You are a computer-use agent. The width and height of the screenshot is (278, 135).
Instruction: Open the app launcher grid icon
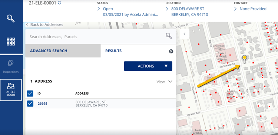[11, 42]
